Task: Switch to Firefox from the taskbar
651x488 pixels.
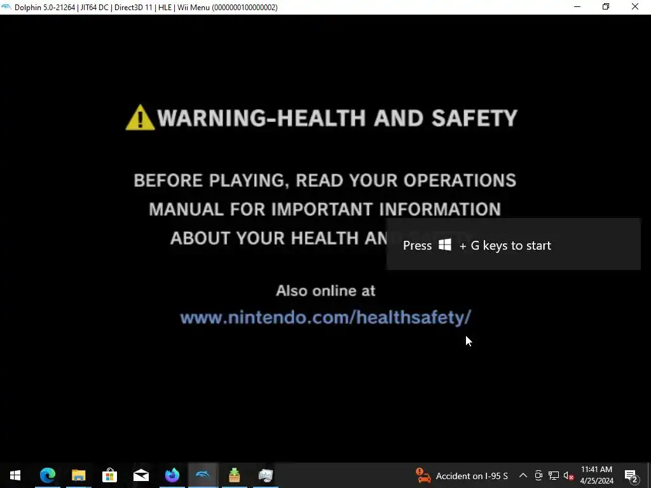Action: pyautogui.click(x=172, y=475)
